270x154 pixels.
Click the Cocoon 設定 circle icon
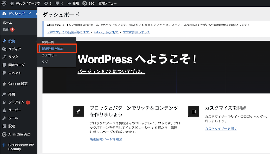click(4, 84)
